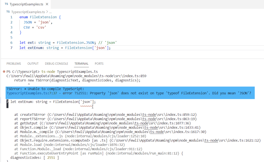The image size is (264, 162).
Task: Click 'FileExtension' name in enum declaration
Action: (43, 17)
